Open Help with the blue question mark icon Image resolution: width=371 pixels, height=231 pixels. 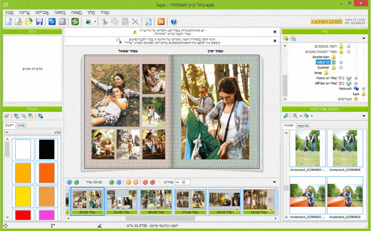pos(174,22)
